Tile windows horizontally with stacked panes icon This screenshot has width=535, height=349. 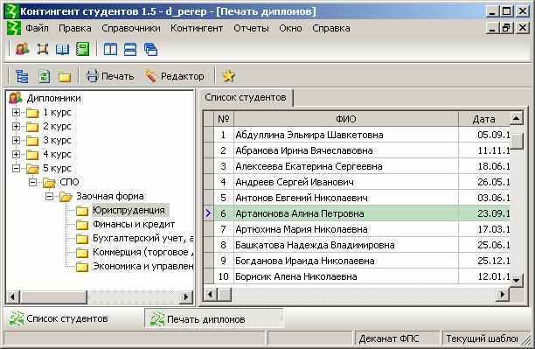click(130, 49)
